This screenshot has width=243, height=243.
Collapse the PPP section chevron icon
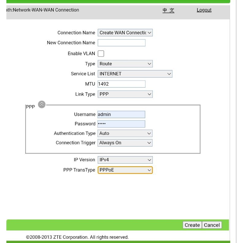(x=42, y=104)
